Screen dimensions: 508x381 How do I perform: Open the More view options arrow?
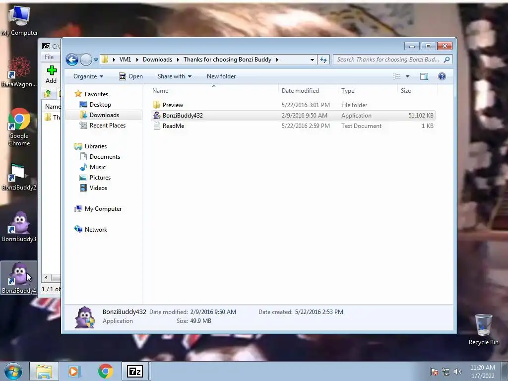408,76
